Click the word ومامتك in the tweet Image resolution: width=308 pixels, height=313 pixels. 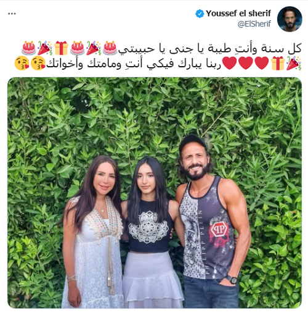pyautogui.click(x=103, y=64)
